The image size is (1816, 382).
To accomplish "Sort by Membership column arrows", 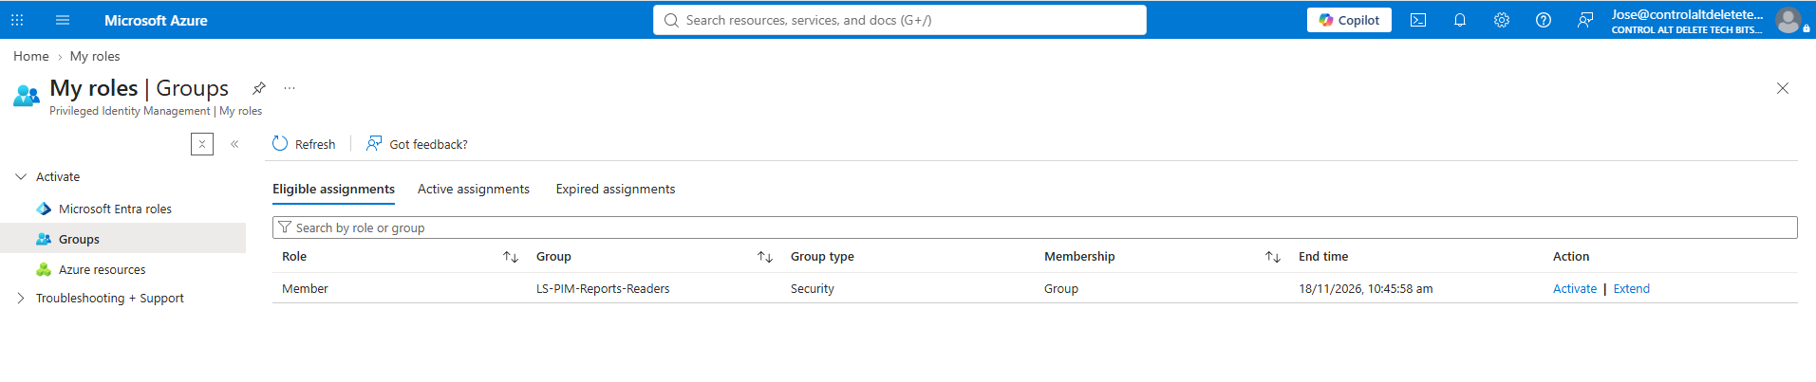I will 1273,257.
